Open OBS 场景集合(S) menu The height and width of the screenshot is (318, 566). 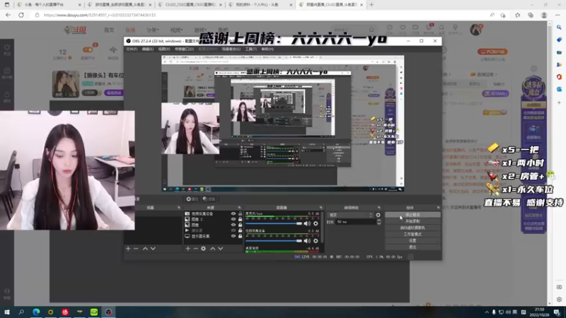pos(231,49)
